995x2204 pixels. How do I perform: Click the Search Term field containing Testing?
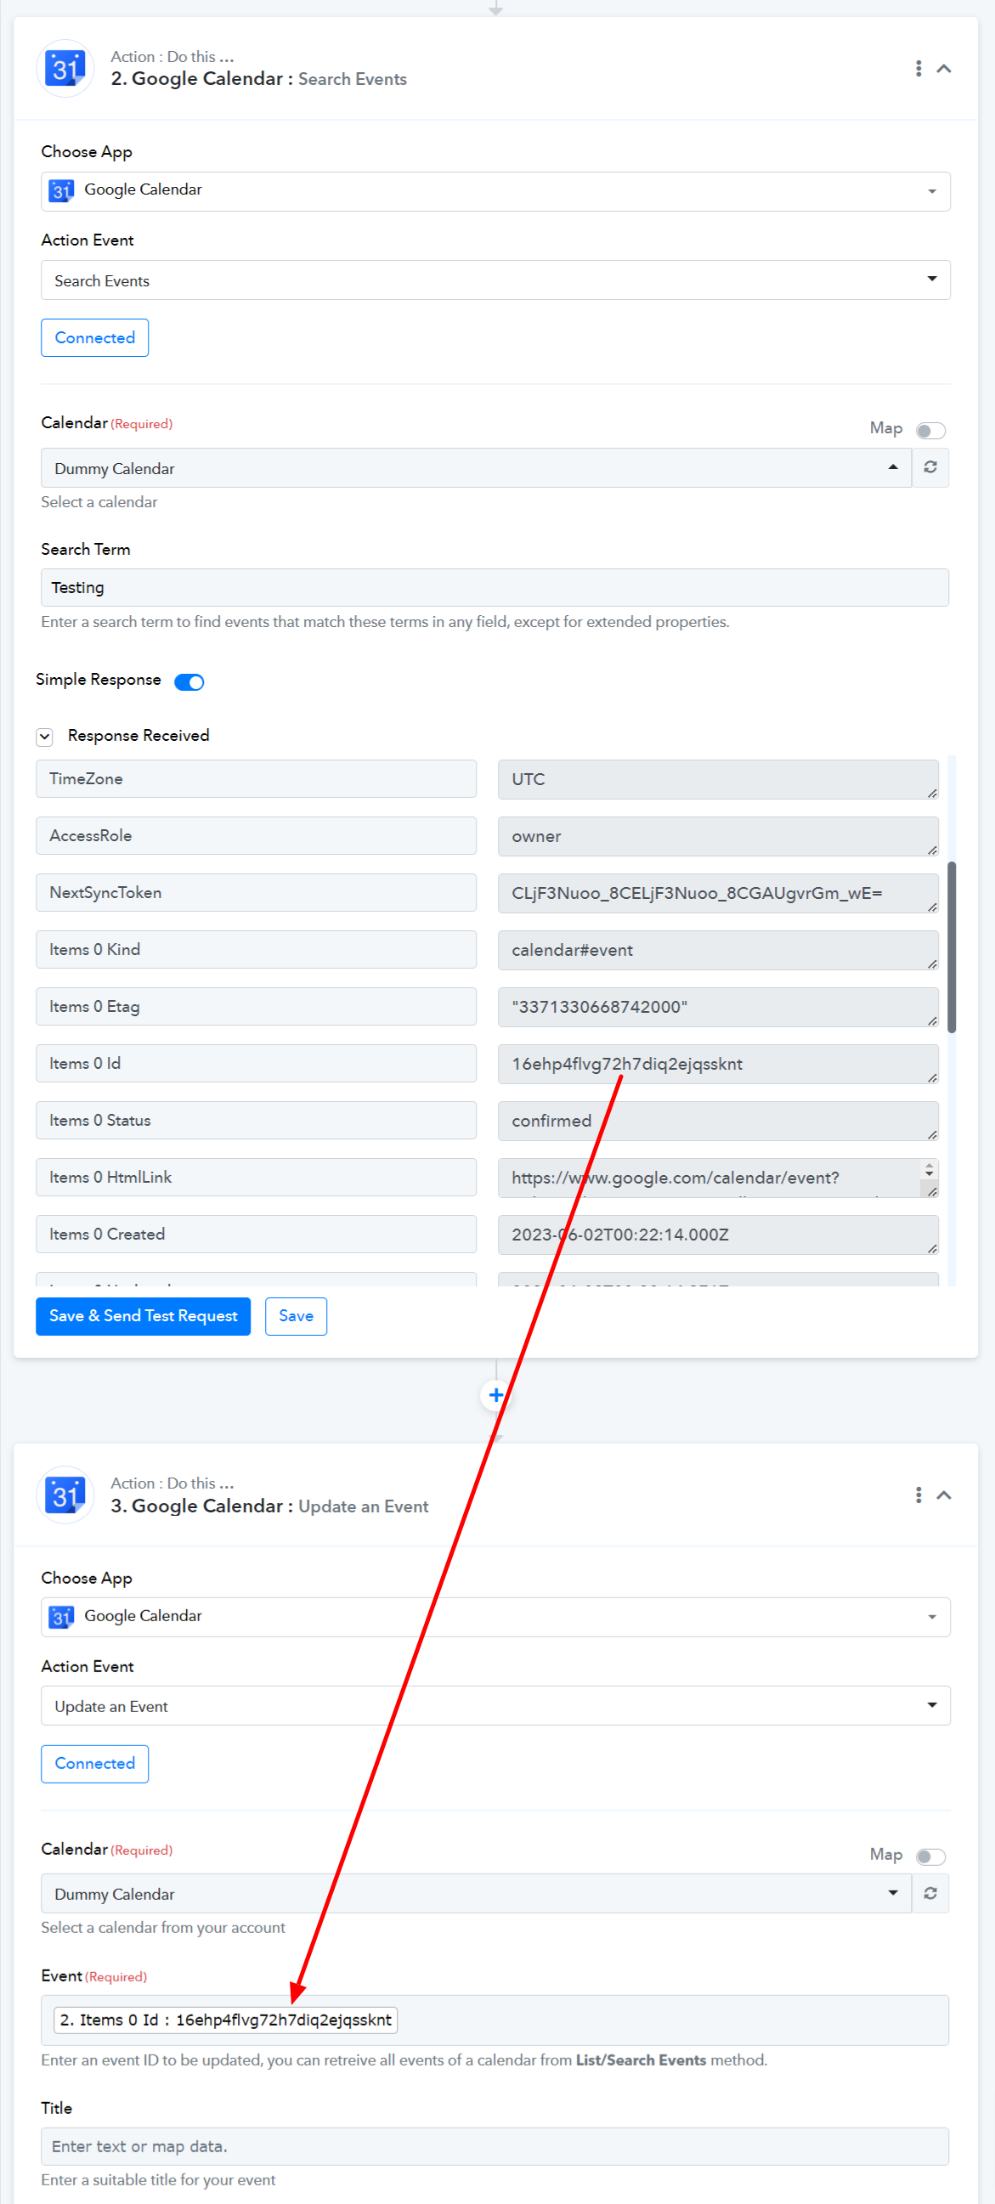click(495, 587)
